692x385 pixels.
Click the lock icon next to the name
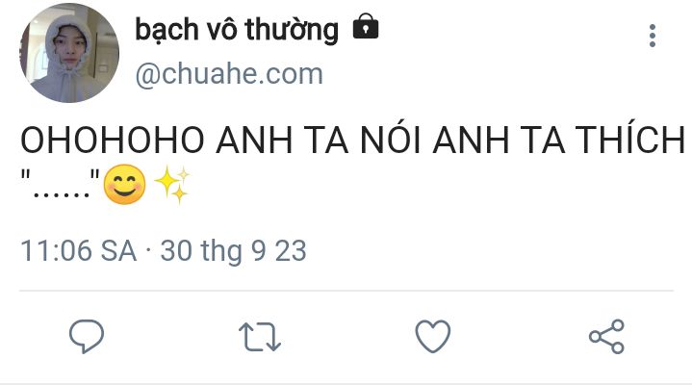[366, 27]
